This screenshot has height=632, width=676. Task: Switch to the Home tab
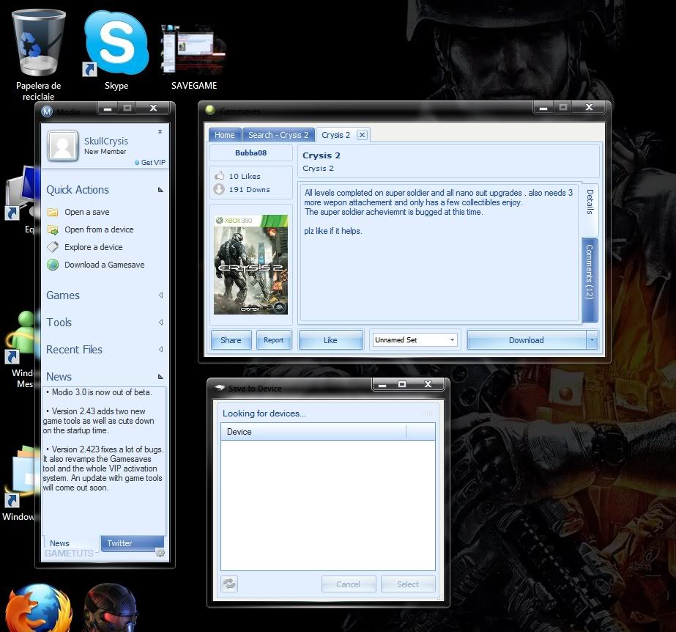[x=225, y=135]
